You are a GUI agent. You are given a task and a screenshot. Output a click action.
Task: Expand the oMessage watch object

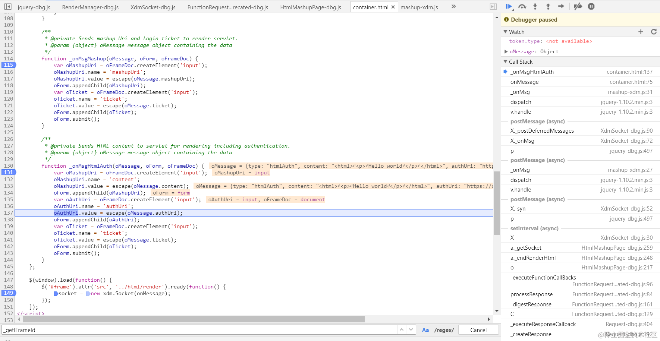(506, 51)
